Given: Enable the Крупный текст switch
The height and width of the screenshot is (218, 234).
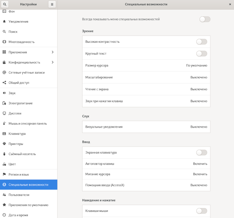Looking at the screenshot, I should (x=202, y=54).
